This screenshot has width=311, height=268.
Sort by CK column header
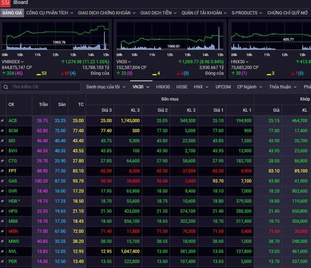pyautogui.click(x=11, y=104)
